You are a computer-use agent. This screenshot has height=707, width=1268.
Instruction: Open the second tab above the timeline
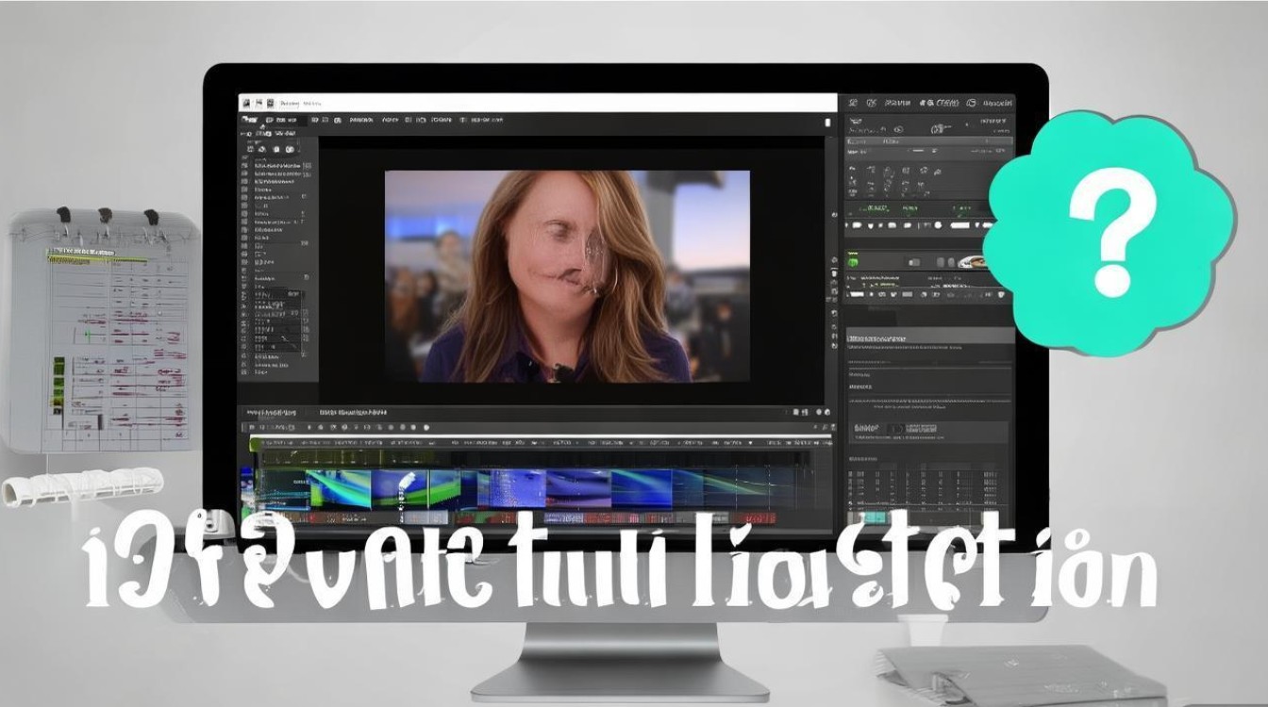[x=353, y=413]
